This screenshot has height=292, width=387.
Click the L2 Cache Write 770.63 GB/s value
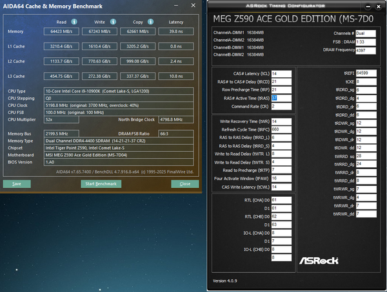click(99, 61)
